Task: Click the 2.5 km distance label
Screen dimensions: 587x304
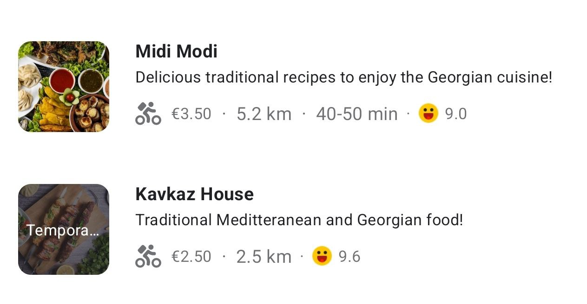Action: (x=264, y=256)
